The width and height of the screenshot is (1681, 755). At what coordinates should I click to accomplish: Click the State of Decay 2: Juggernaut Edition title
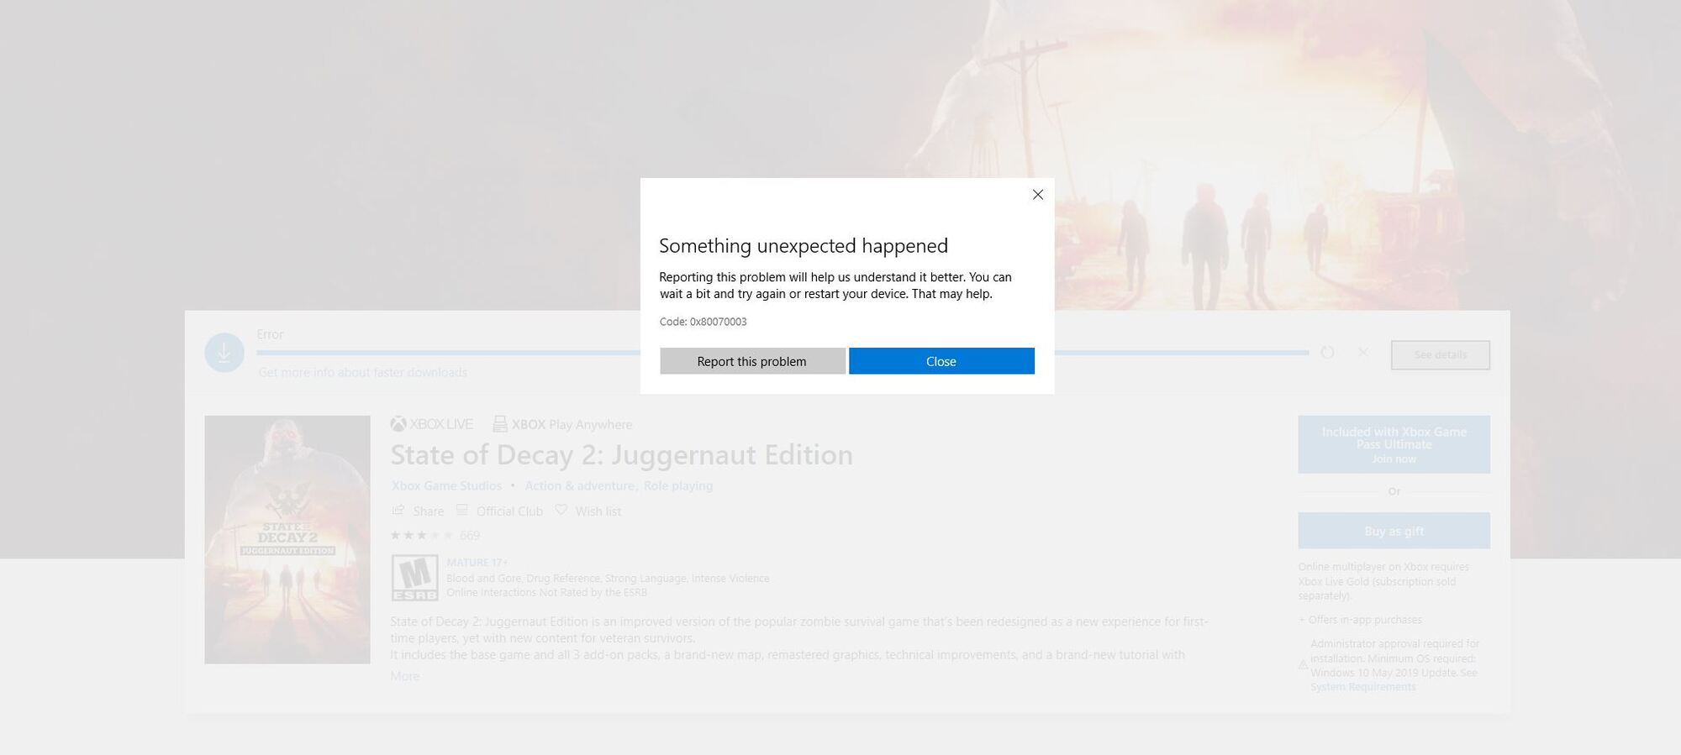pyautogui.click(x=621, y=454)
